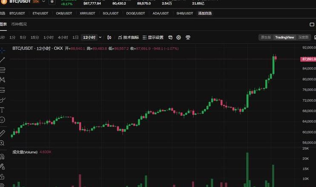Image resolution: width=316 pixels, height=187 pixels.
Task: Click the balance scale compare icon
Action: 188,37
